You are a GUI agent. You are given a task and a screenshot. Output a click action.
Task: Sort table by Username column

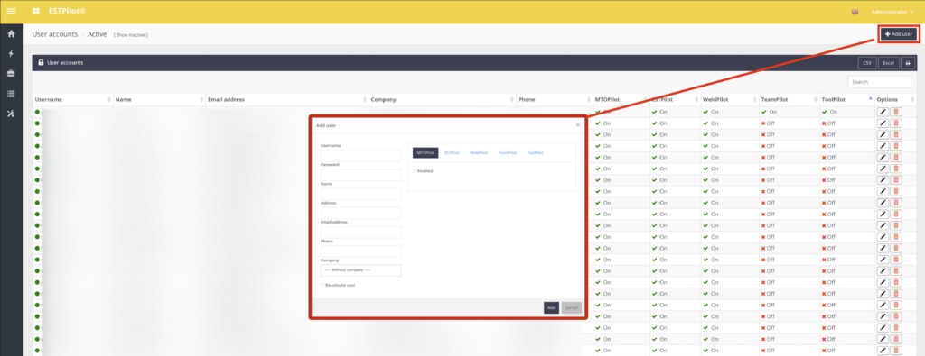point(72,100)
